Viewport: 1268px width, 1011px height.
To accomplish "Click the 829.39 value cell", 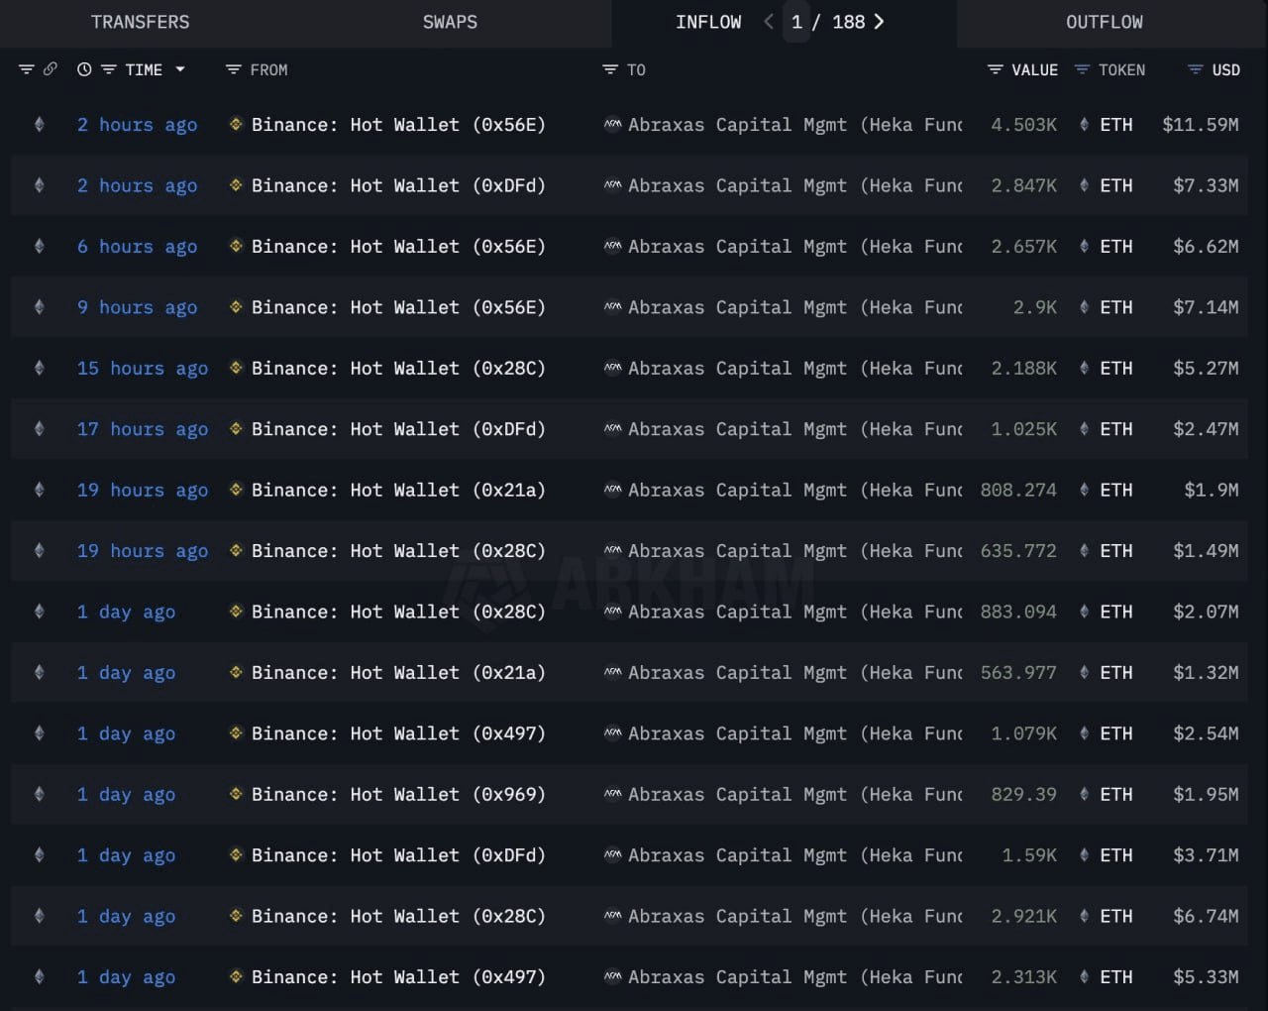I will tap(1023, 794).
